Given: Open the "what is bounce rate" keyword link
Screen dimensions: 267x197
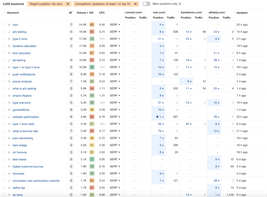Looking at the screenshot, I should (25, 131).
